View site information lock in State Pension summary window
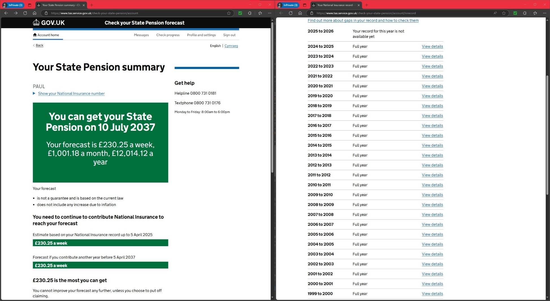This screenshot has height=301, width=550. coord(46,13)
